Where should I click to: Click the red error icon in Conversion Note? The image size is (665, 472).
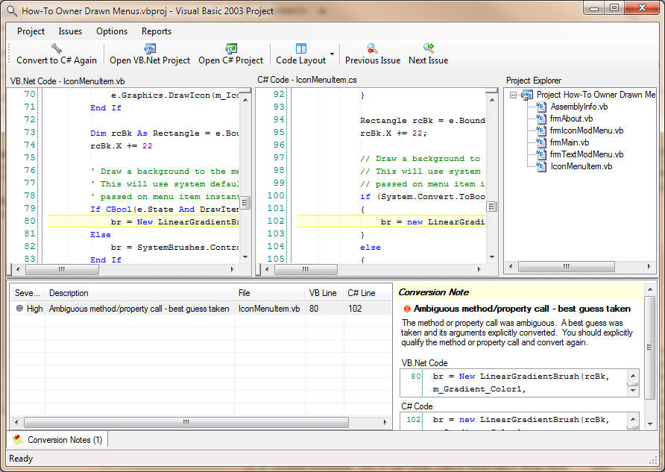406,309
